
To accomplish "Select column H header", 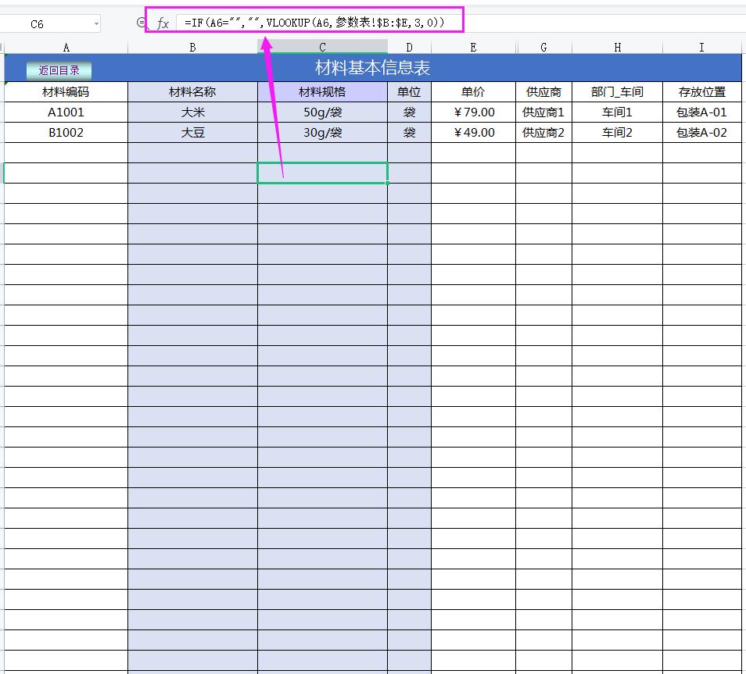I will (618, 47).
